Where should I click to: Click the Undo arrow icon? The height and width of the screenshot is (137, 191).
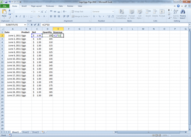[10, 2]
